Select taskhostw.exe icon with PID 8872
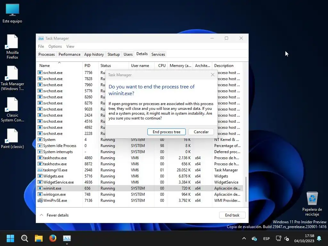This screenshot has width=328, height=246. coord(40,164)
